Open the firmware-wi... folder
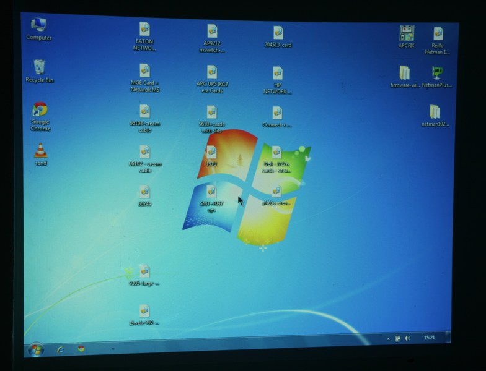Screen dimensions: 486x371 pos(405,77)
